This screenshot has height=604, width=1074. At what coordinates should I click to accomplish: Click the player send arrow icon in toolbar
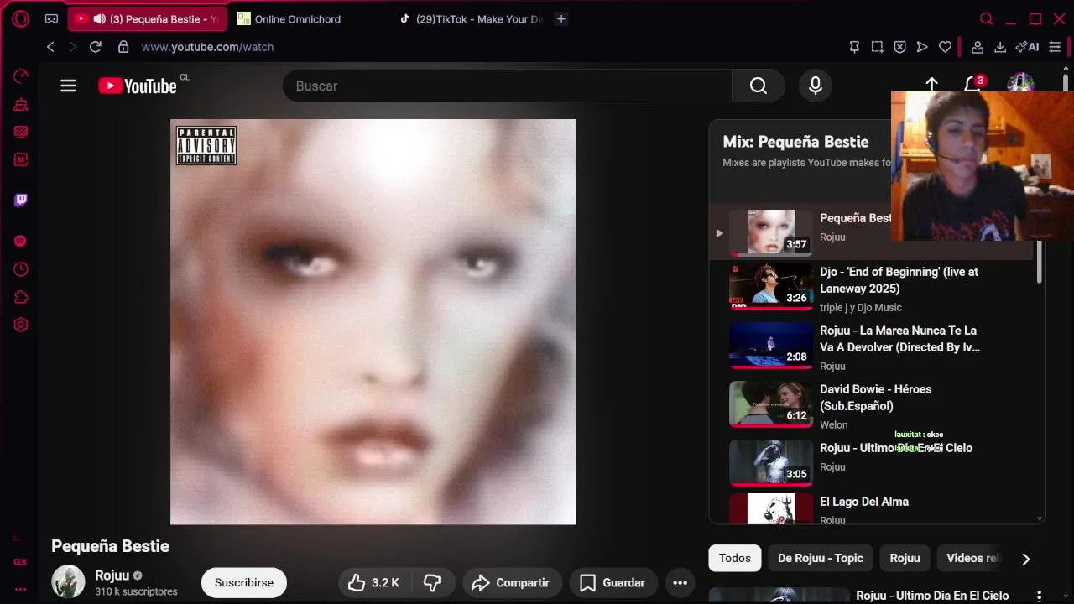pyautogui.click(x=922, y=47)
